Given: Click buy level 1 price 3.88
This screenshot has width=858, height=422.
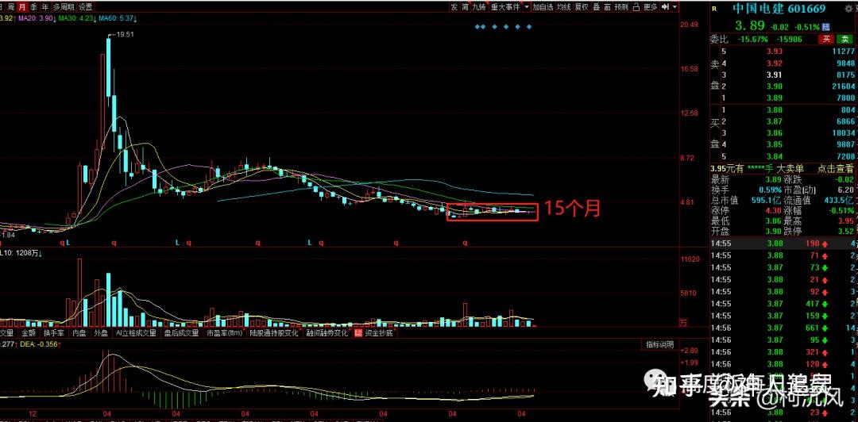Looking at the screenshot, I should pos(775,109).
